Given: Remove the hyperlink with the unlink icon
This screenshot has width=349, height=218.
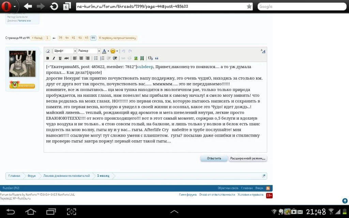Looking at the screenshot, I should [129, 58].
